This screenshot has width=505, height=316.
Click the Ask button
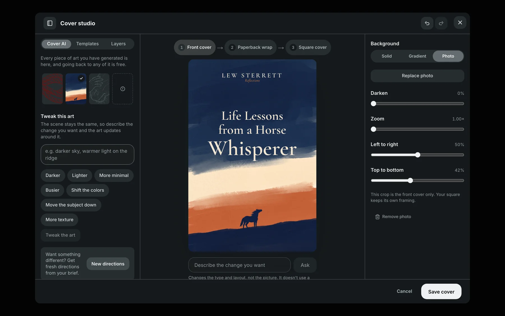[x=305, y=265]
